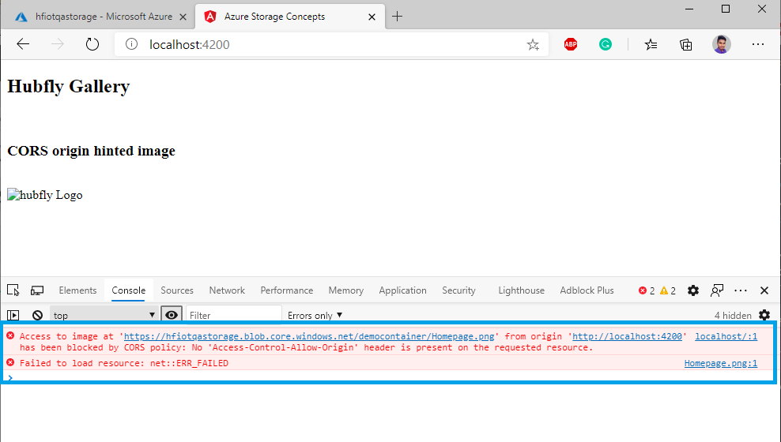This screenshot has height=442, width=781.
Task: Focus the console Filter field
Action: click(x=234, y=315)
